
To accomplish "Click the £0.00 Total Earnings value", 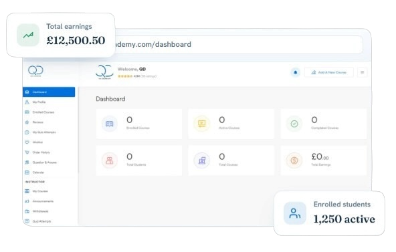I will (320, 156).
